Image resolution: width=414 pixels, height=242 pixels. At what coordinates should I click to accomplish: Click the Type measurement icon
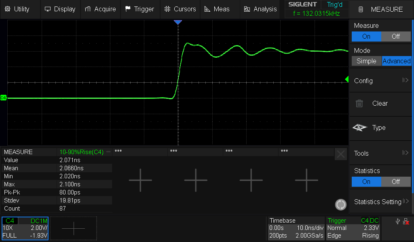pyautogui.click(x=359, y=127)
